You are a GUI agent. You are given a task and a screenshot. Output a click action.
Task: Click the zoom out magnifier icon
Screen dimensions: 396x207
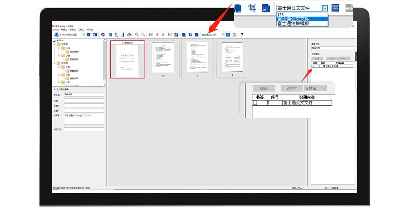pos(143,34)
